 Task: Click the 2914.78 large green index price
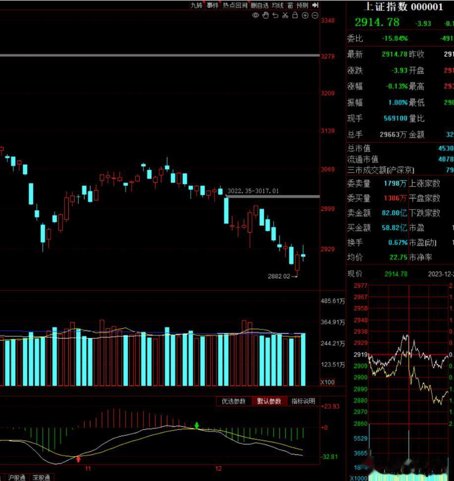[x=377, y=22]
